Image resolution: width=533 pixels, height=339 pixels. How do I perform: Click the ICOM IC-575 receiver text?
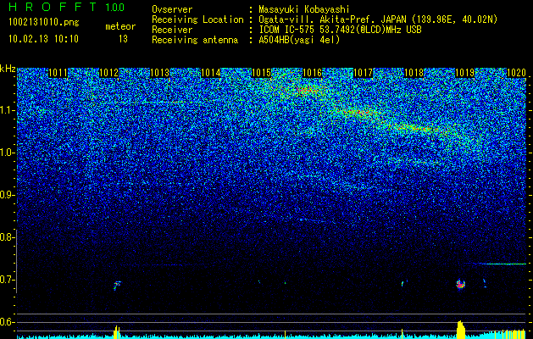(340, 30)
